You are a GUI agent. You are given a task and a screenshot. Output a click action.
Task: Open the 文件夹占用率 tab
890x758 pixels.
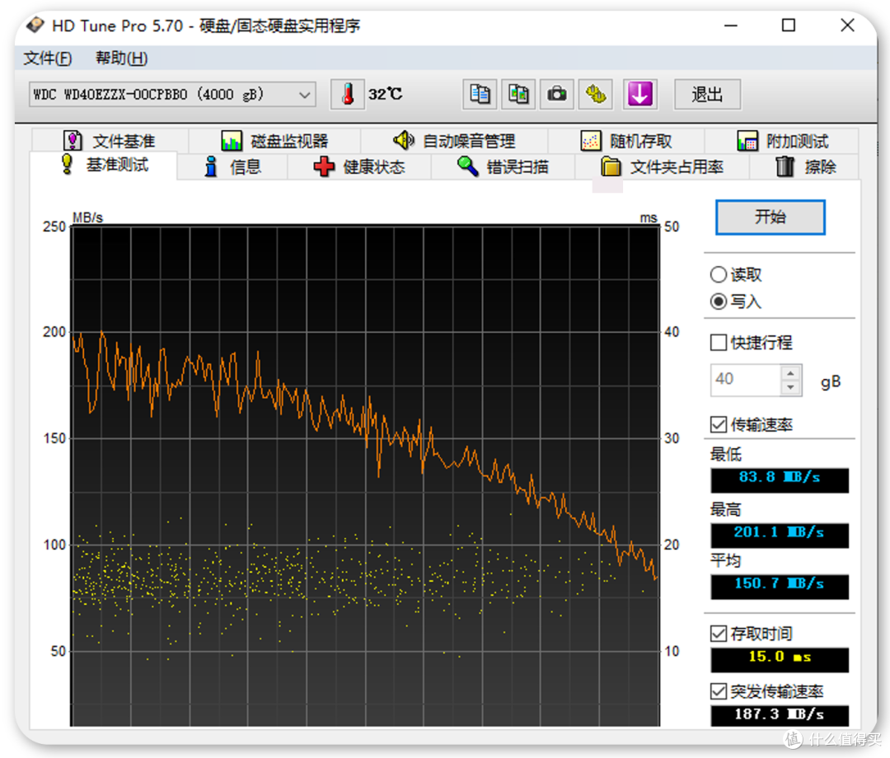click(x=662, y=166)
